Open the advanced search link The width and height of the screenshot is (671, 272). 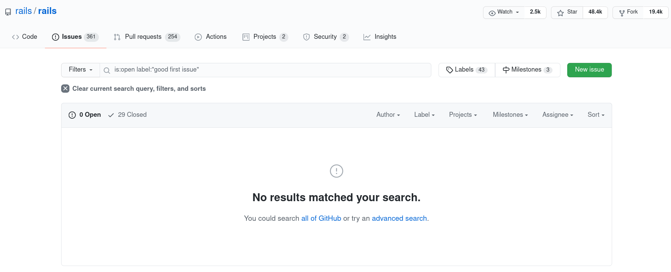(399, 219)
